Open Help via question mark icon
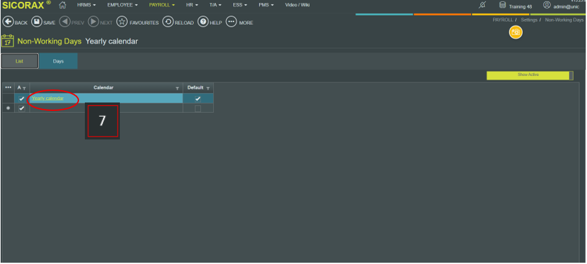 (203, 22)
